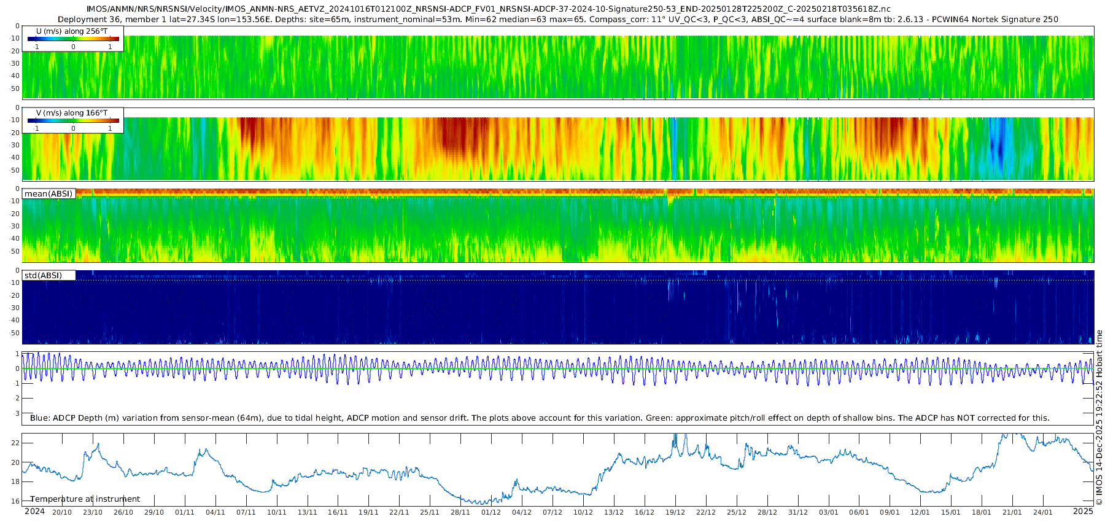Click the mean(ABSI) panel label
The image size is (1105, 522).
(48, 194)
